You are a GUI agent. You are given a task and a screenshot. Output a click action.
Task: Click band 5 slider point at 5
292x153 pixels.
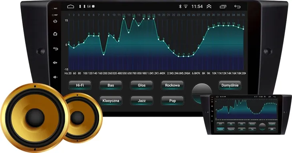click(x=89, y=36)
